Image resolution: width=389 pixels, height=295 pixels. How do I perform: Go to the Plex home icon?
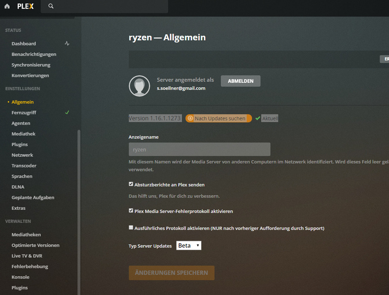point(7,6)
